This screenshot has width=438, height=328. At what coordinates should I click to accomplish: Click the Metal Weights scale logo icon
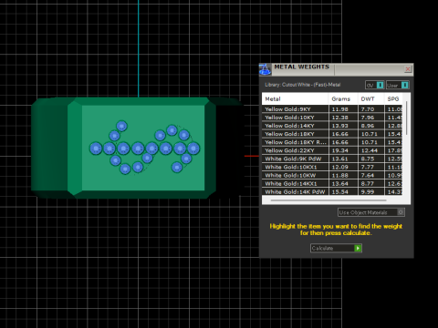(x=265, y=69)
